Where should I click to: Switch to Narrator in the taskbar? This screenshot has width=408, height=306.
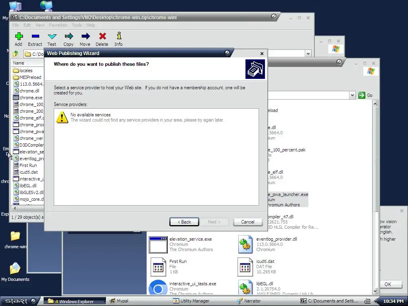(249, 301)
